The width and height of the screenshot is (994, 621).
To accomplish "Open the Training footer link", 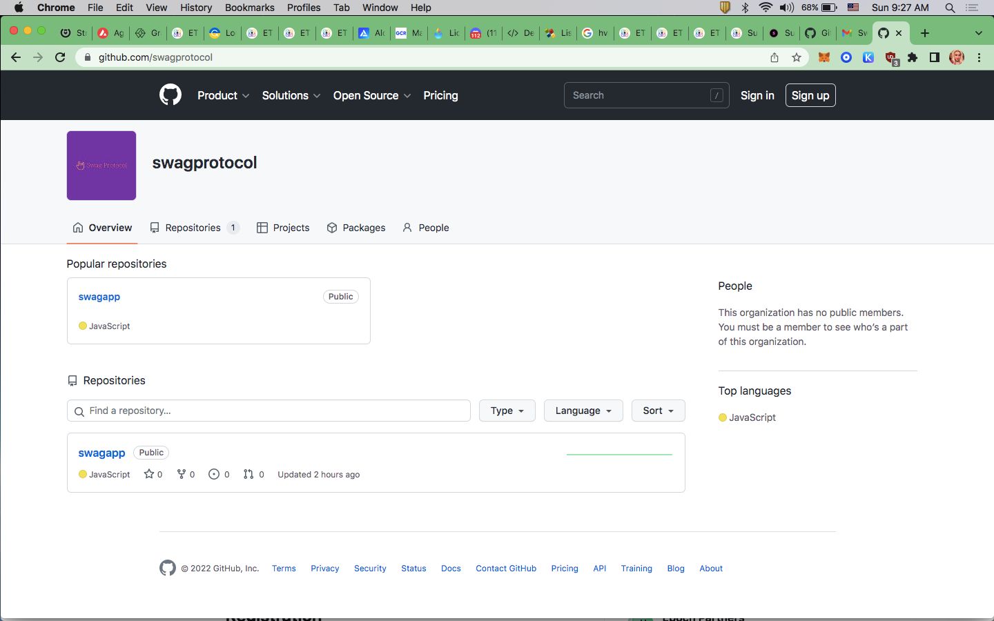I will pos(636,569).
